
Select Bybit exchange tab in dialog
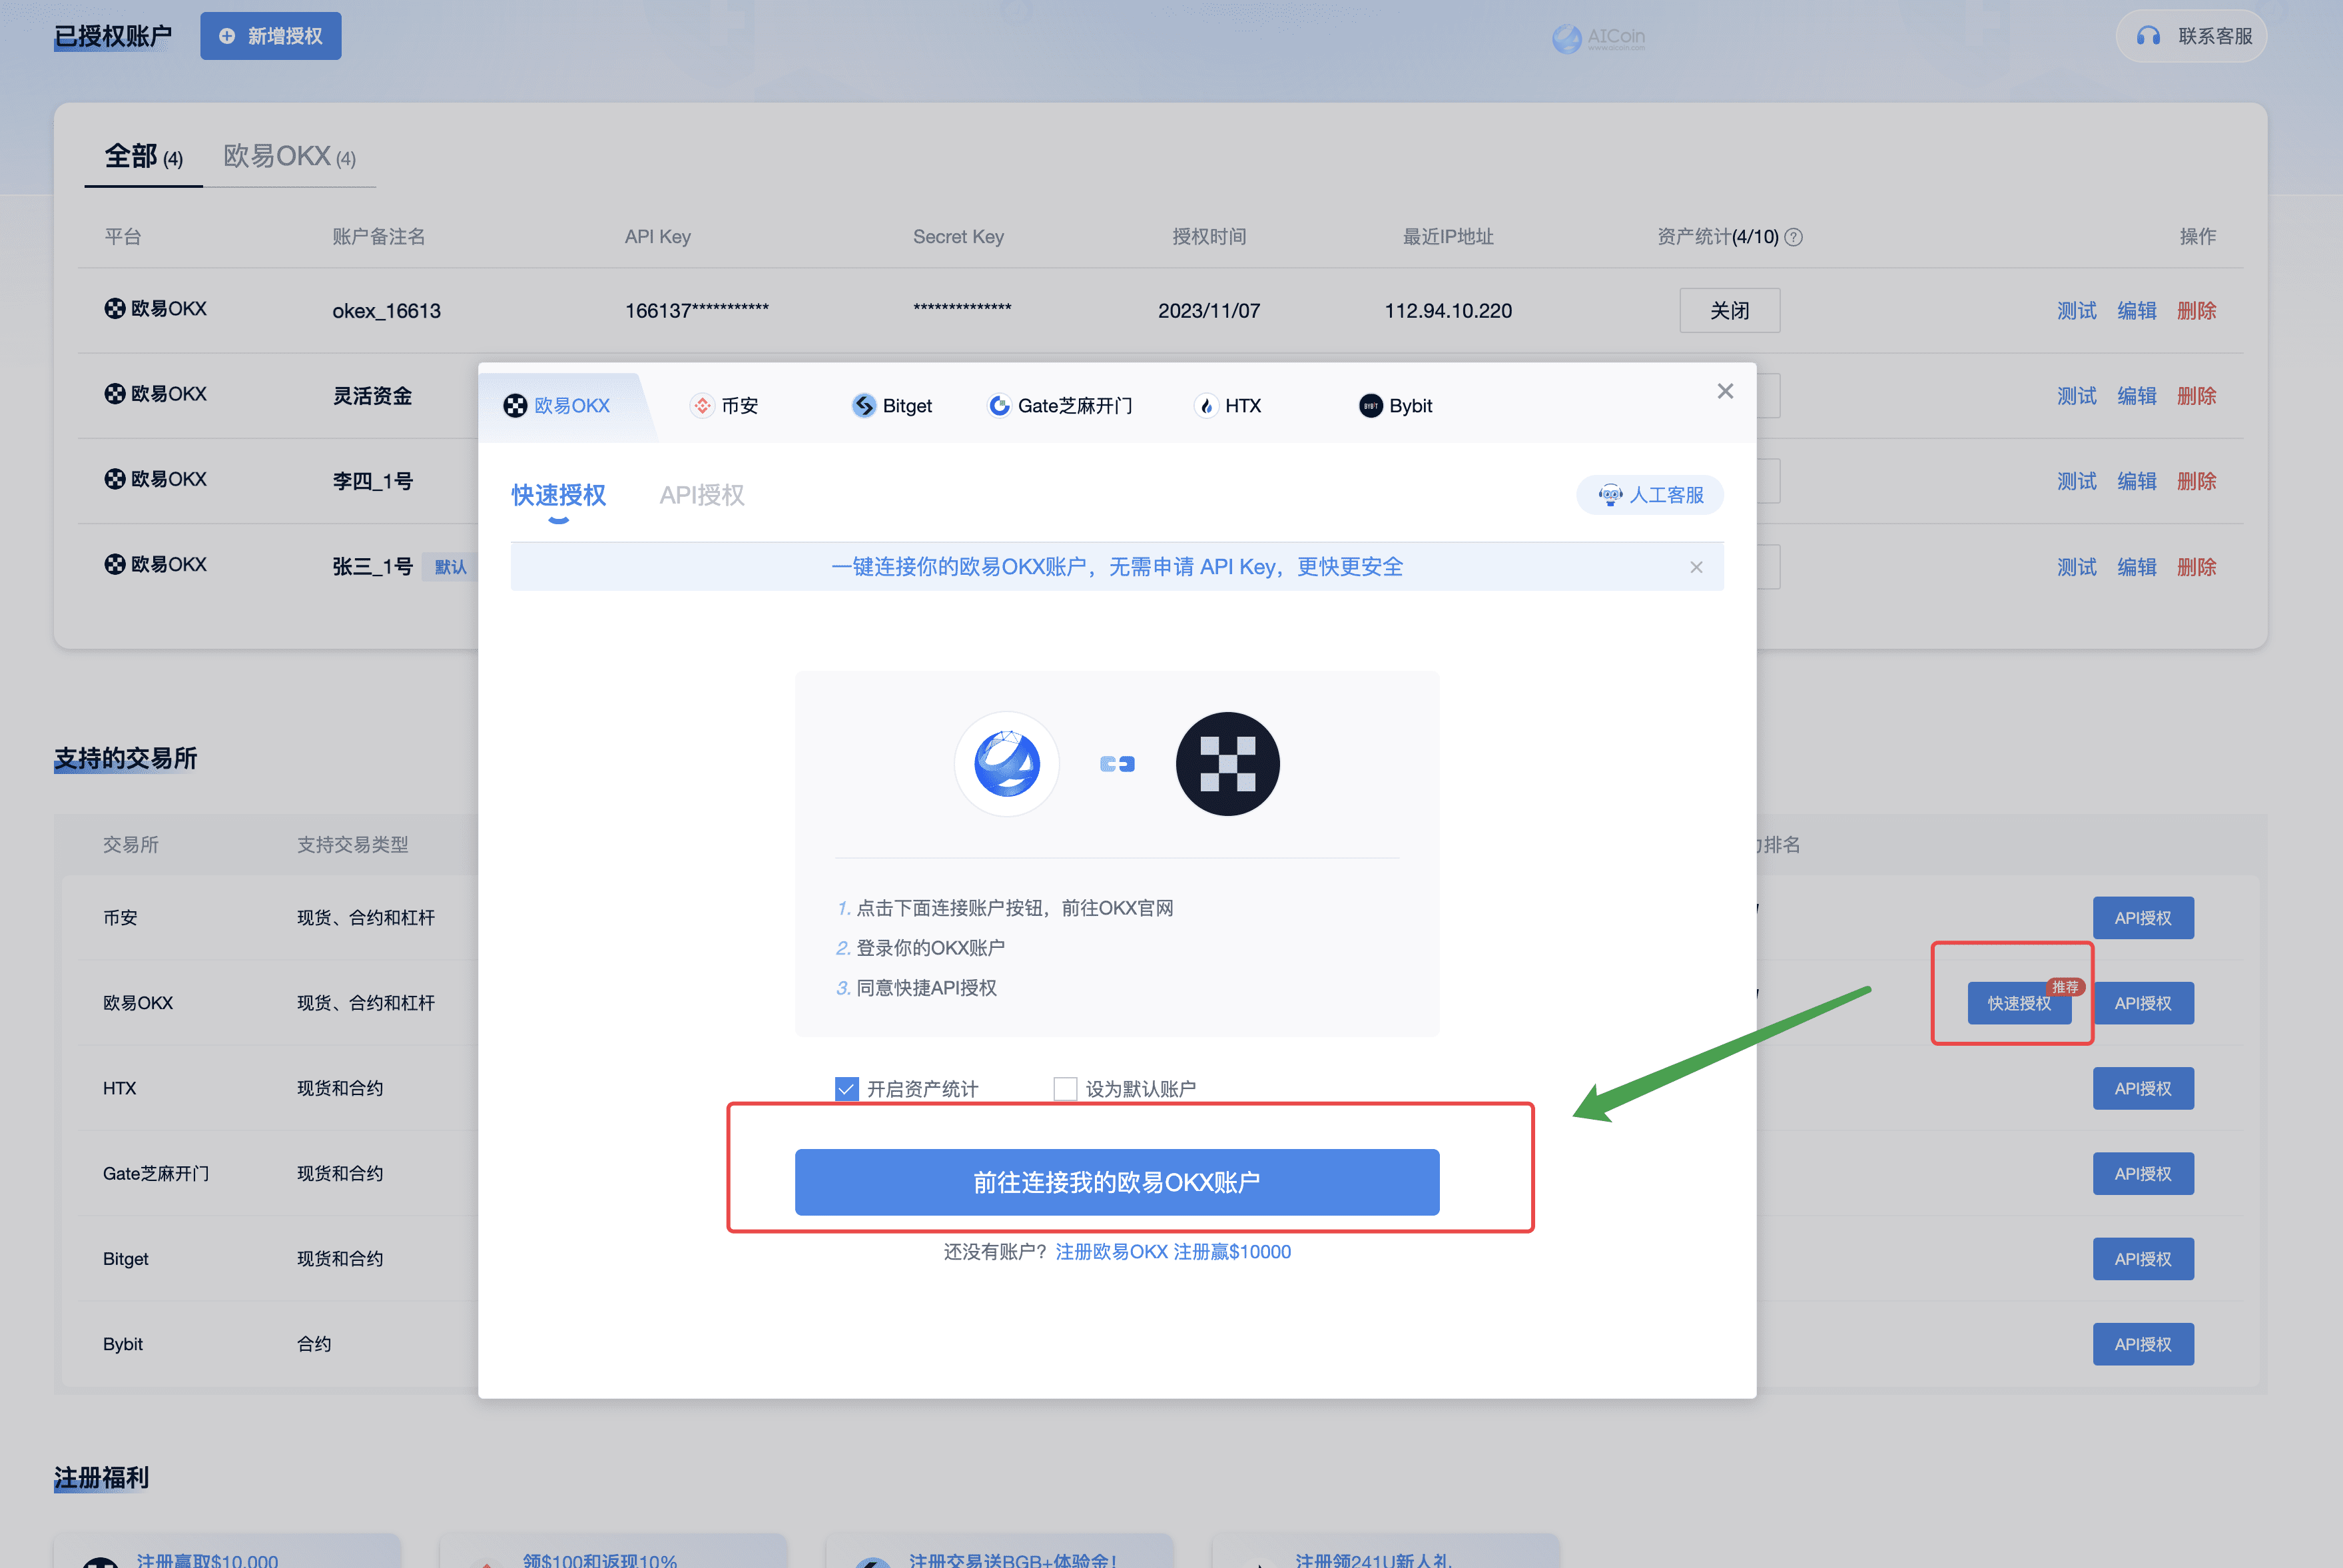[1395, 406]
